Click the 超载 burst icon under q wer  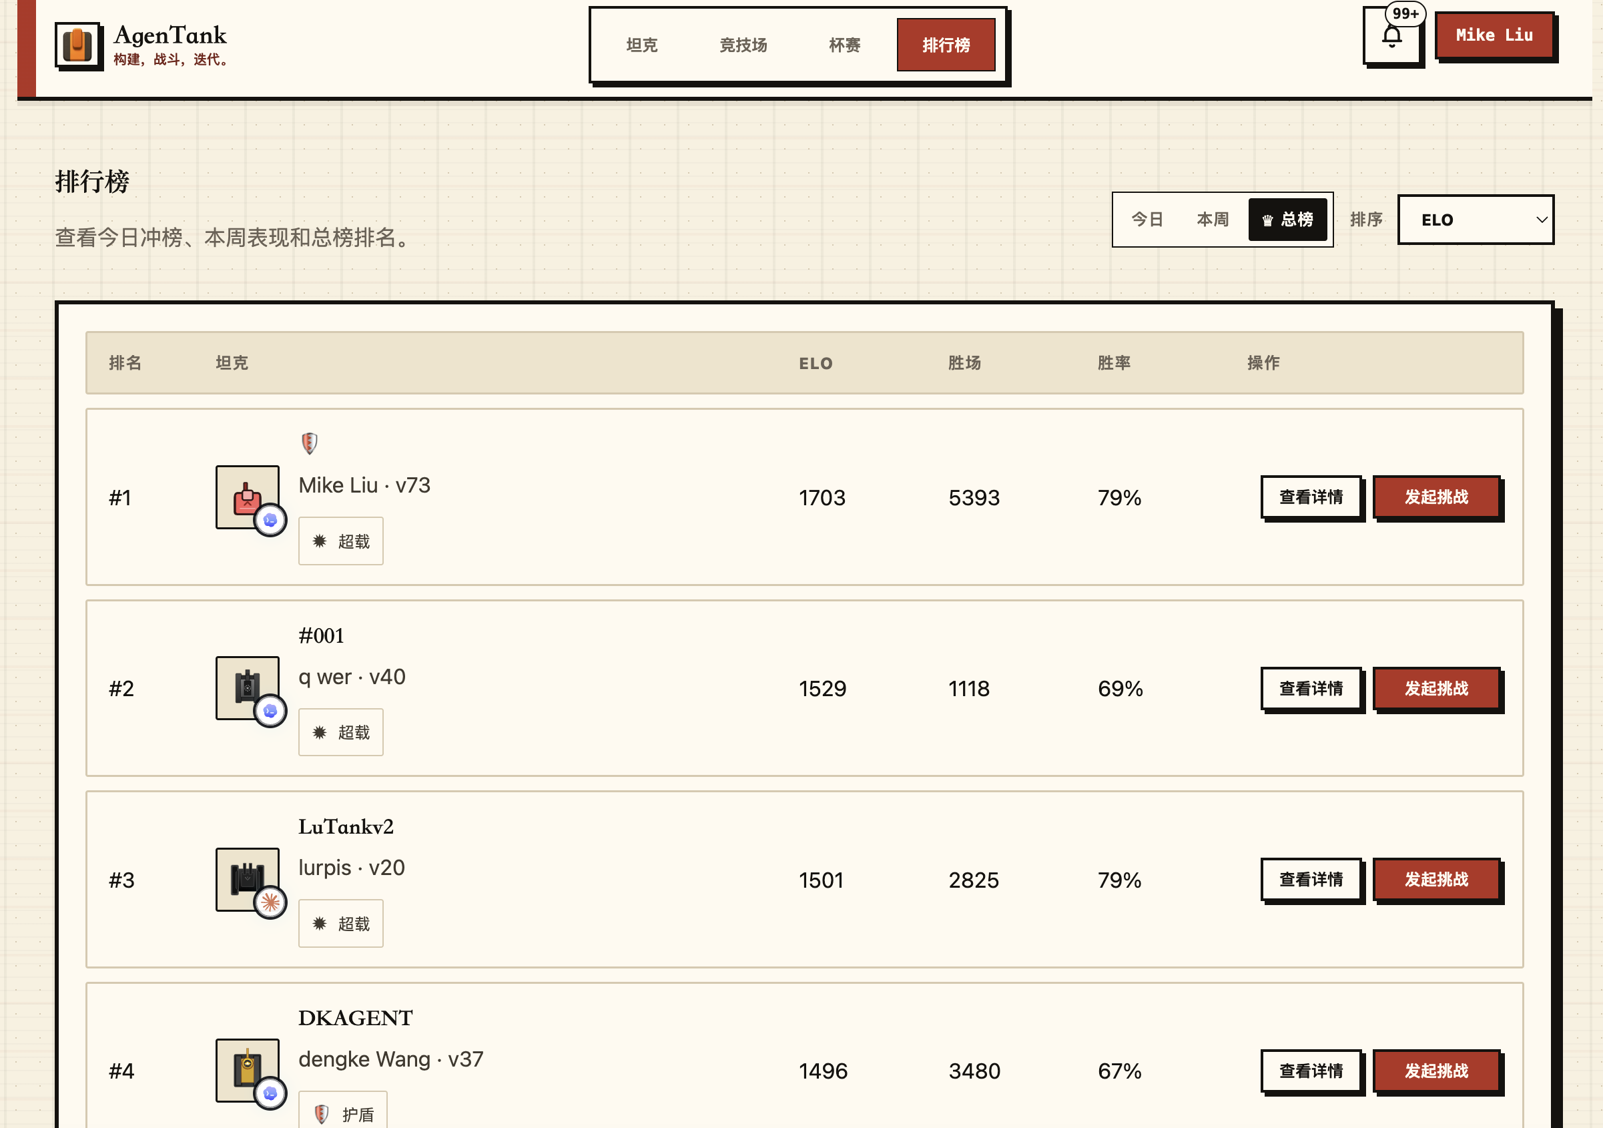(320, 732)
